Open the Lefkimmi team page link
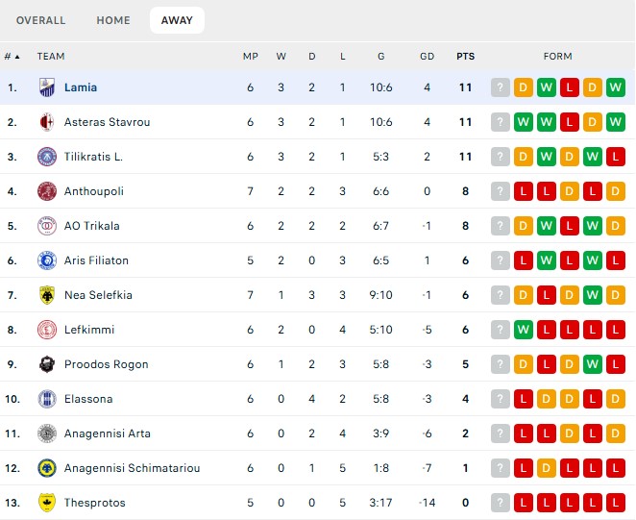This screenshot has width=636, height=520. point(89,330)
